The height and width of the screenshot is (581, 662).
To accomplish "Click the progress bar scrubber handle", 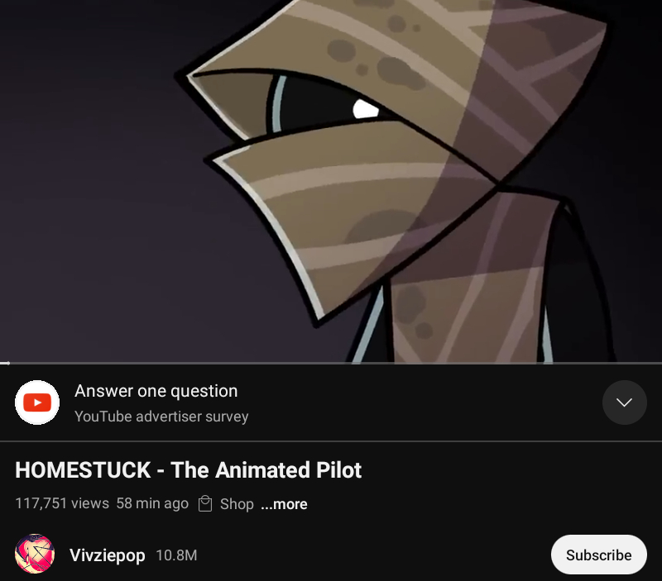I will click(7, 363).
